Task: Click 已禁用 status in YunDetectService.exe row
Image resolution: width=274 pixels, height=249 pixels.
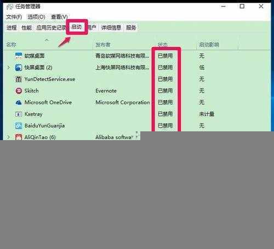Action: tap(165, 79)
